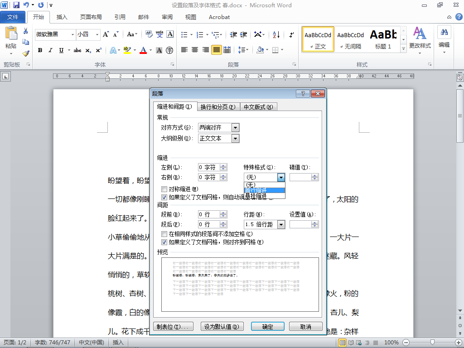Select 首行缩进 from special format list
The height and width of the screenshot is (348, 464).
tap(265, 190)
